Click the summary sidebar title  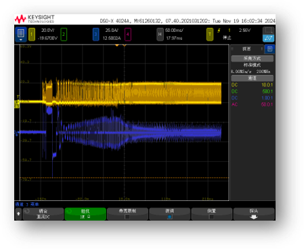coord(246,49)
